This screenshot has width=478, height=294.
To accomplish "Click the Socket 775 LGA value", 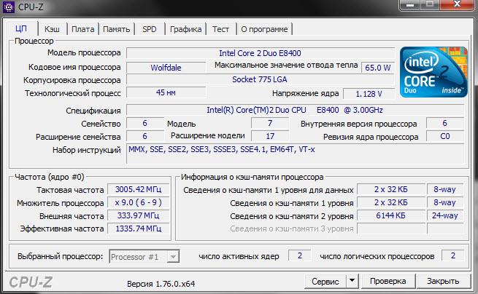I will click(x=261, y=79).
